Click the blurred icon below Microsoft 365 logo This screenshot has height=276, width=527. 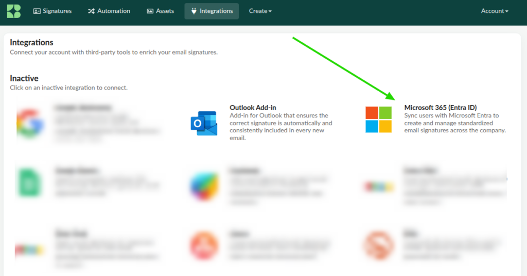pyautogui.click(x=378, y=185)
